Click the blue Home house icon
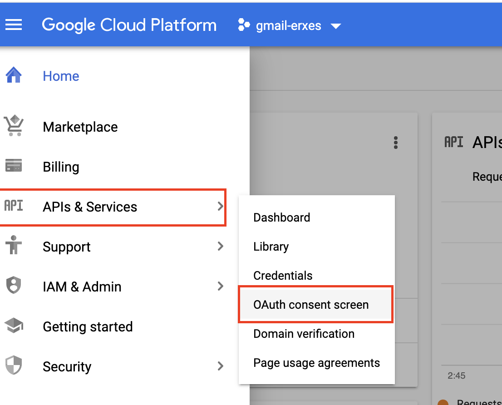Image resolution: width=502 pixels, height=405 pixels. (14, 75)
